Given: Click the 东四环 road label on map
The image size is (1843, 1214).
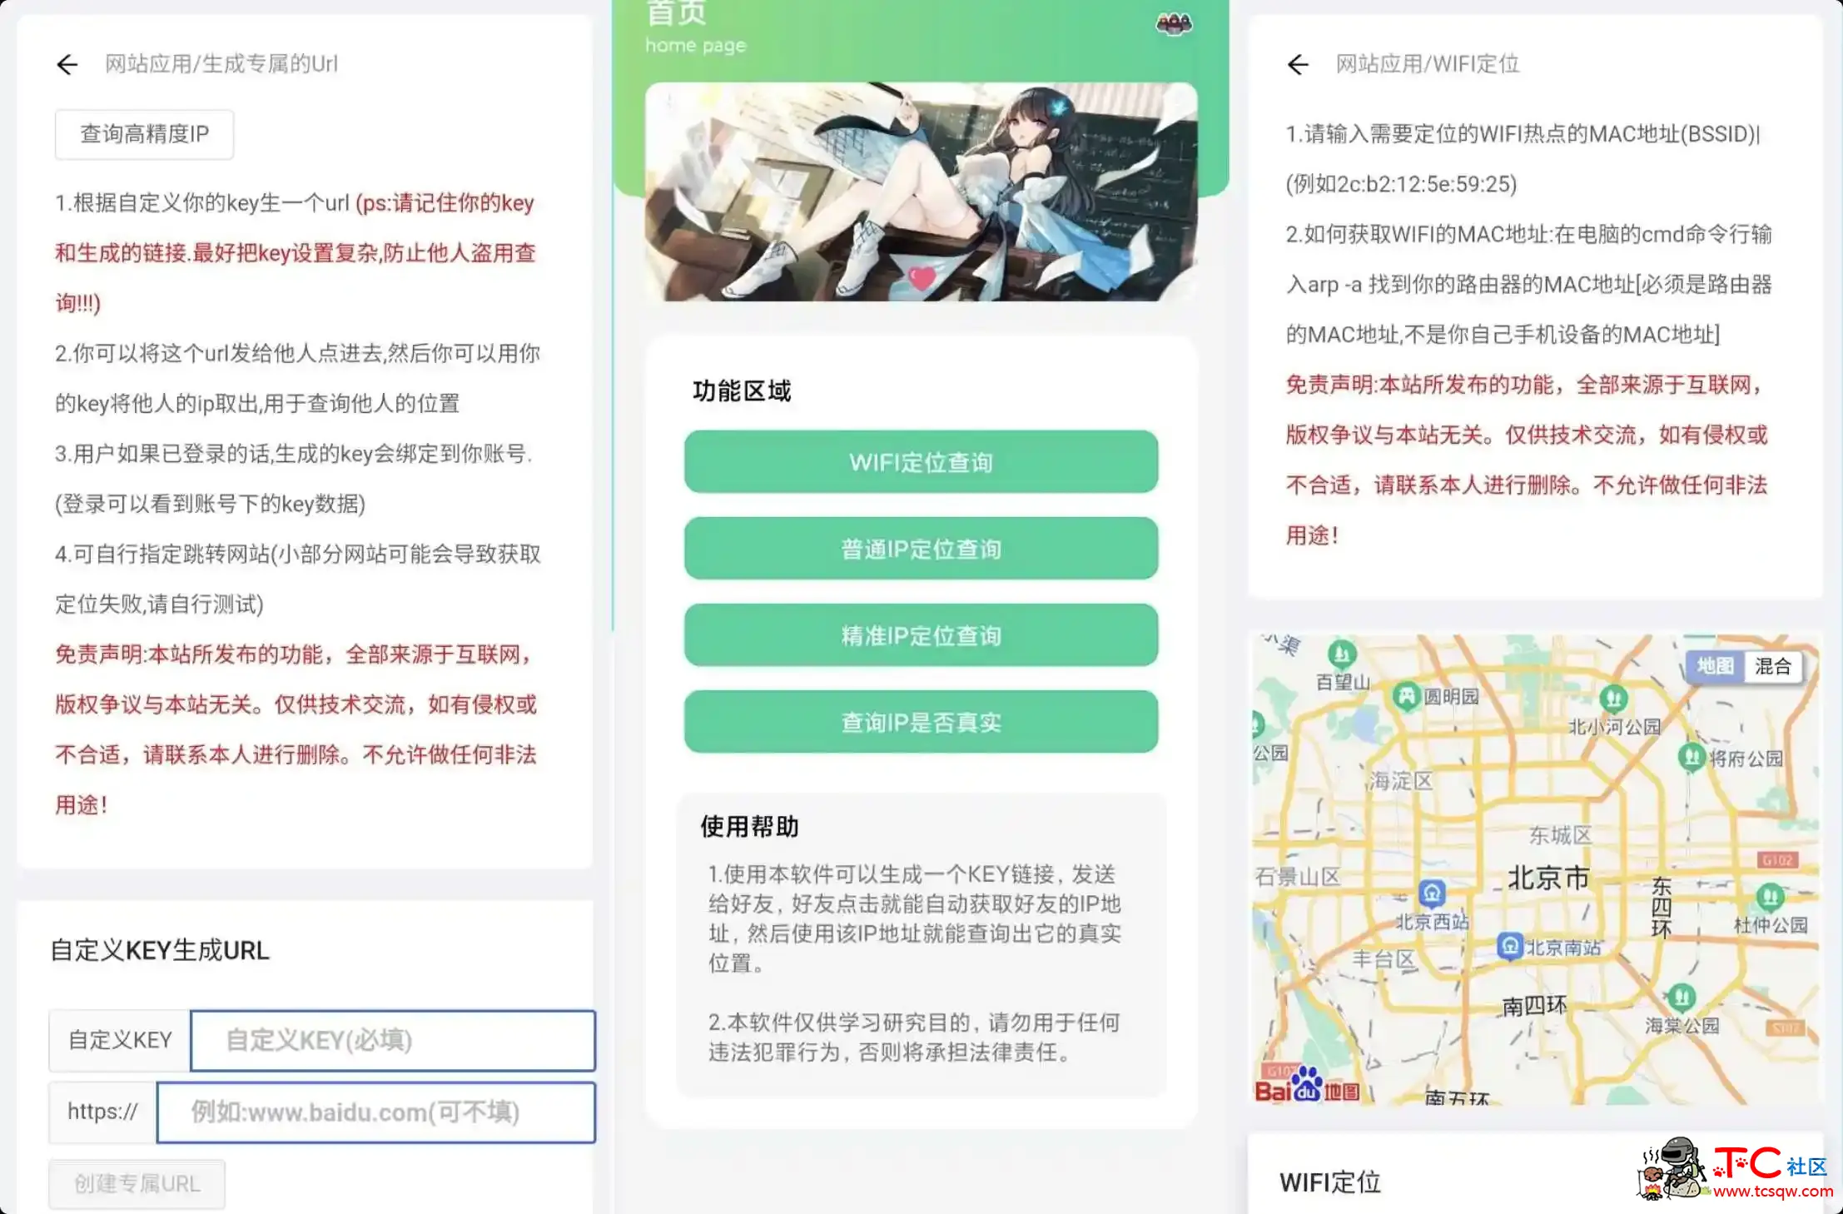Looking at the screenshot, I should click(1662, 908).
